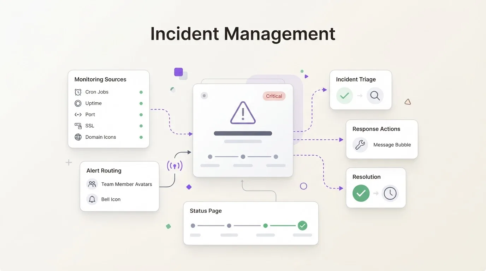Click the "Alert Routing" card title

click(104, 171)
